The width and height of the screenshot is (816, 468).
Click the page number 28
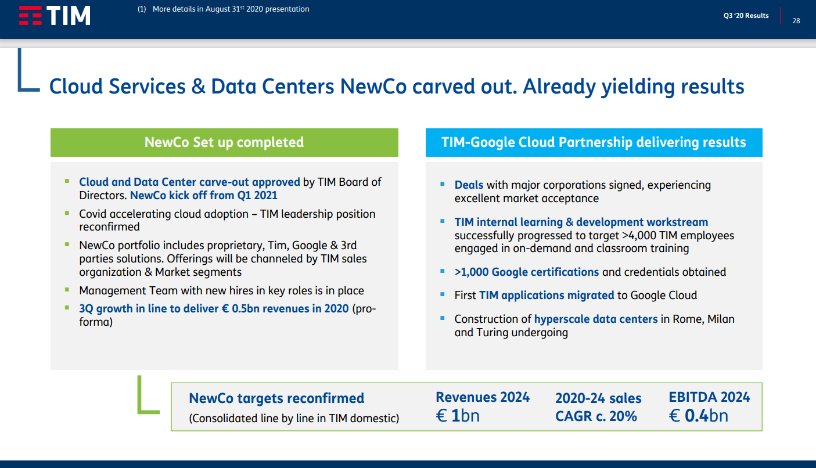click(x=796, y=20)
